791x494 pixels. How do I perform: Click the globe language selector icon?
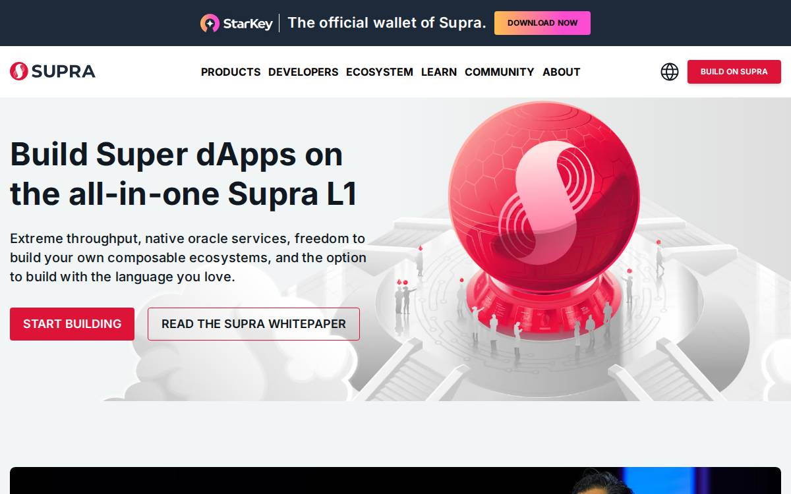pyautogui.click(x=670, y=72)
